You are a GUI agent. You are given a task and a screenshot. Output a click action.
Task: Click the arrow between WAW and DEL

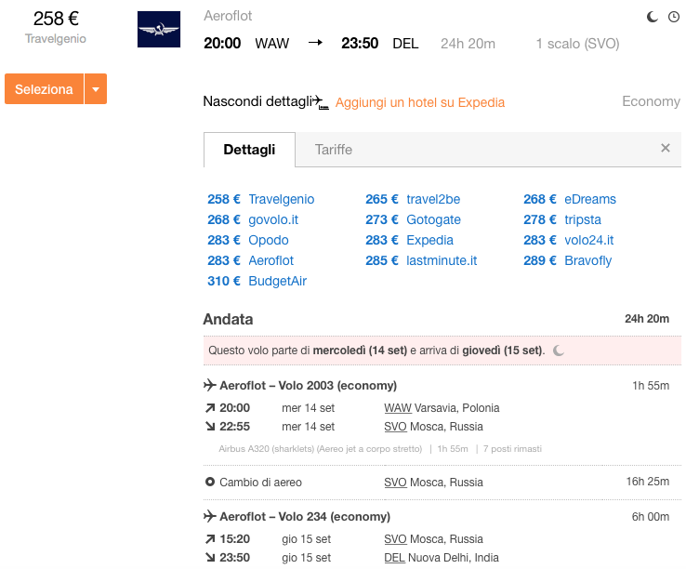coord(315,43)
